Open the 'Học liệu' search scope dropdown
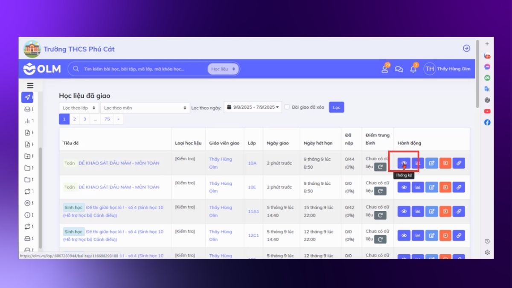This screenshot has height=288, width=512. [x=224, y=69]
